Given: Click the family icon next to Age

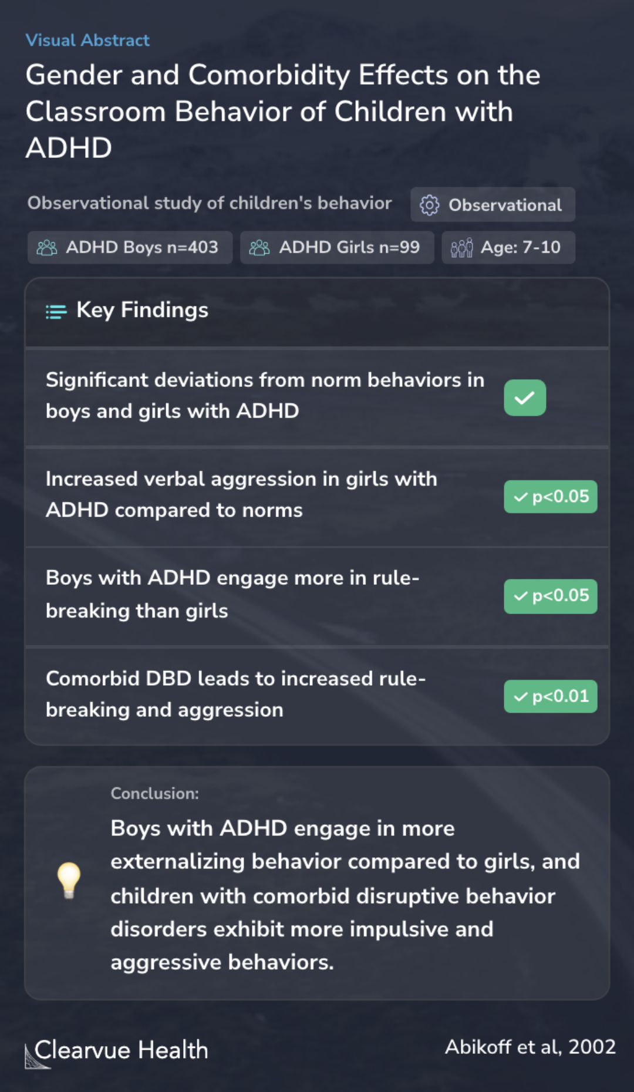Looking at the screenshot, I should [461, 248].
